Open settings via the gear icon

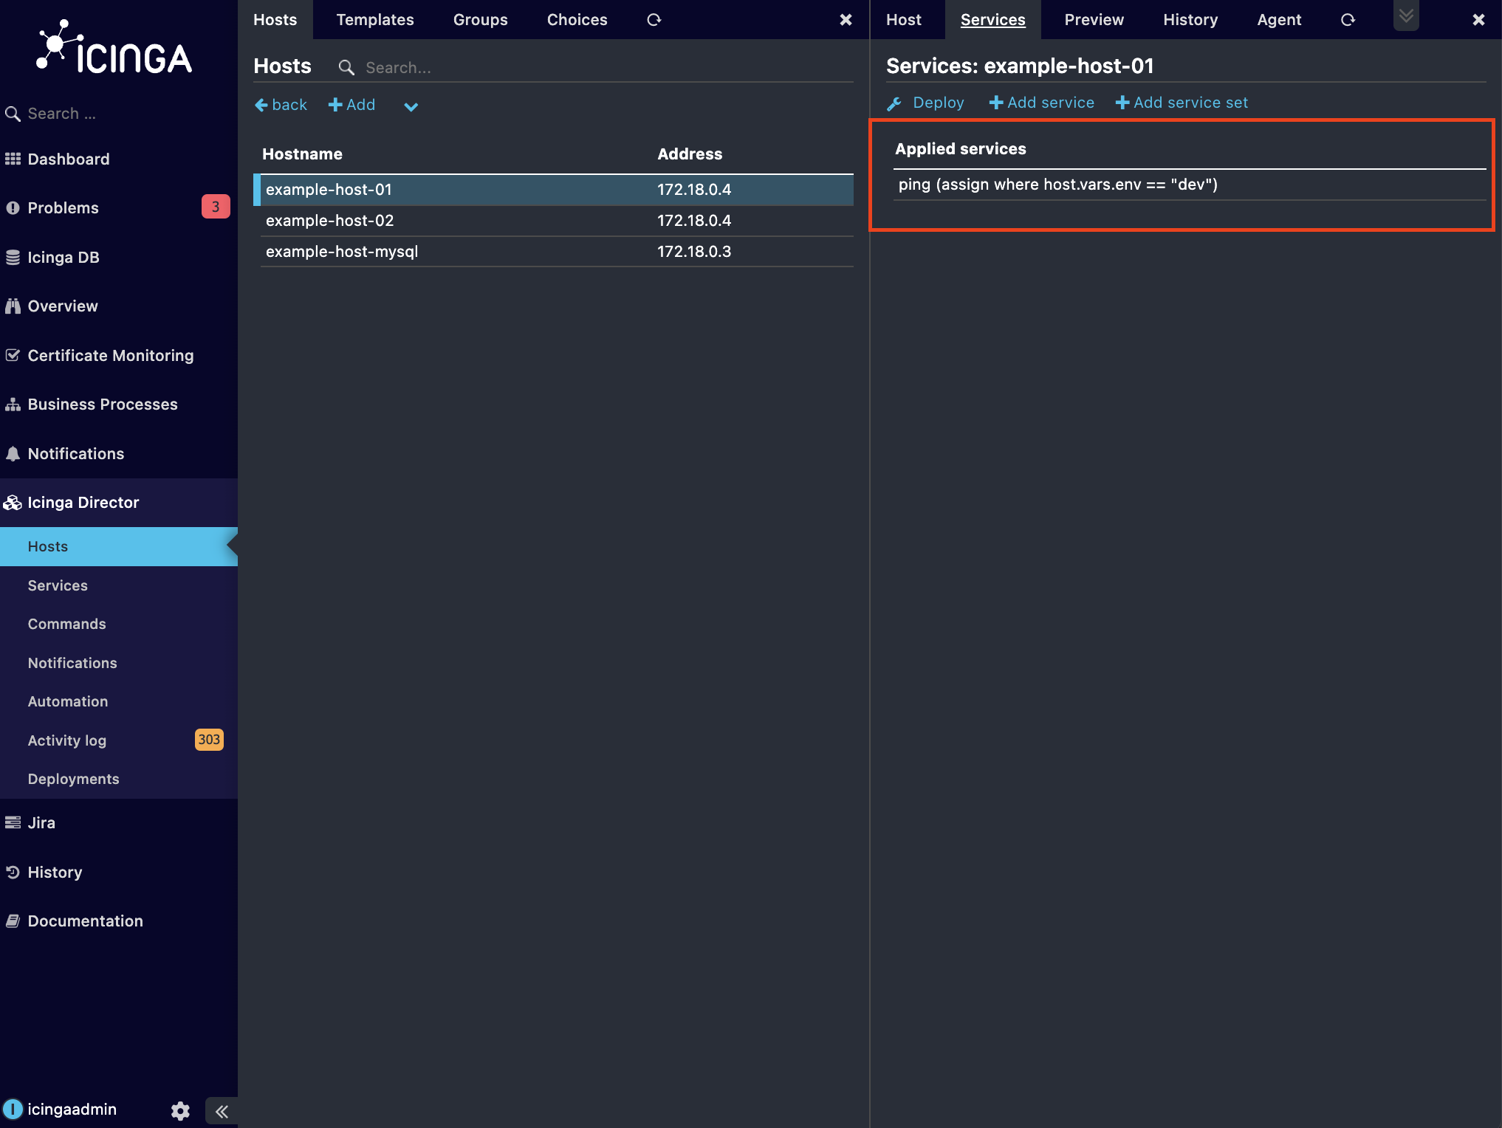pos(180,1110)
